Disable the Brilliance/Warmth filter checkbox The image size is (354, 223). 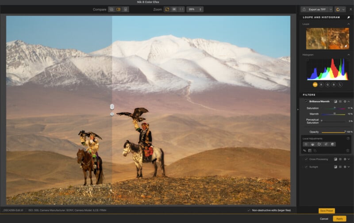click(x=306, y=101)
